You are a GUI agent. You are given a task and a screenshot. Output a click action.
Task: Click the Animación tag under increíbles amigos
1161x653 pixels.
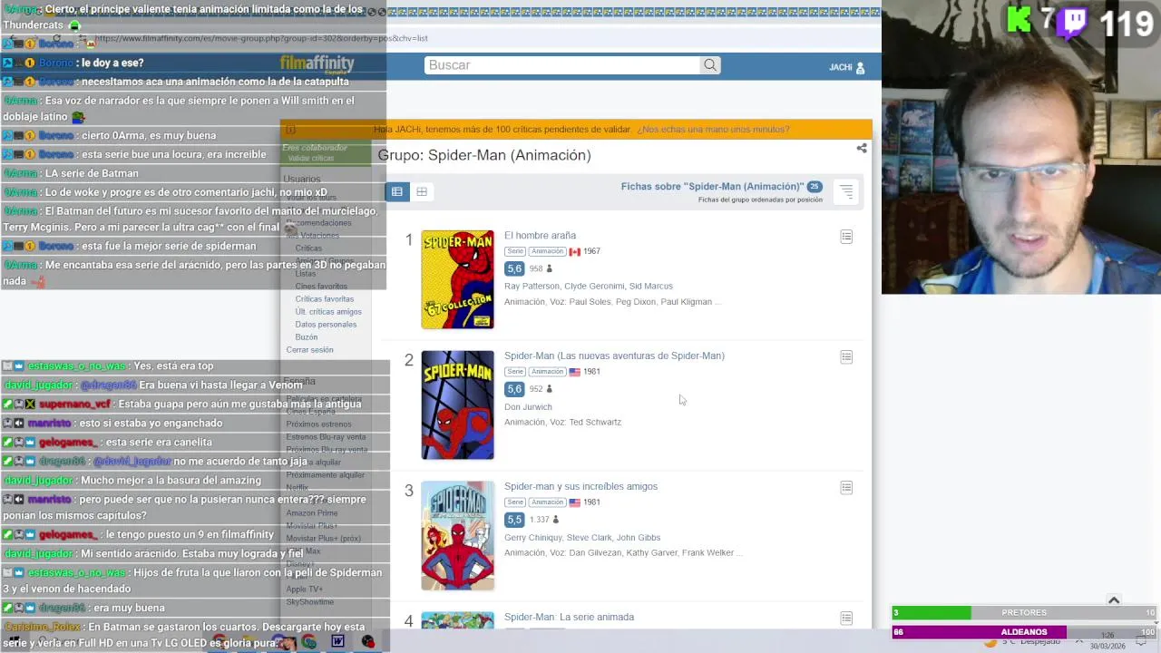pos(547,502)
